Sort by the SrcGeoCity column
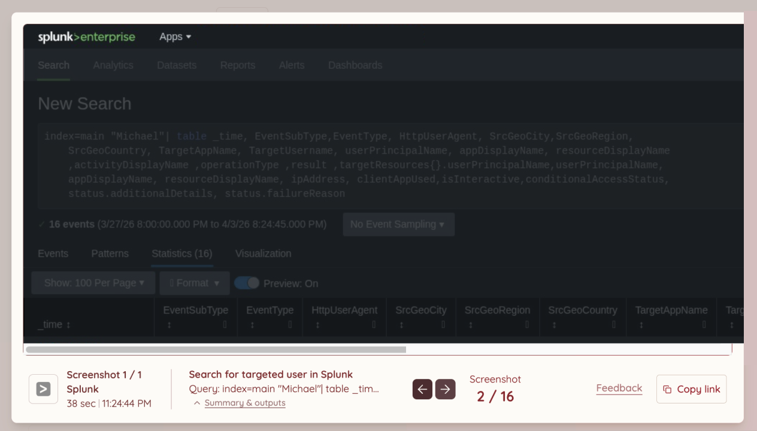 421,310
